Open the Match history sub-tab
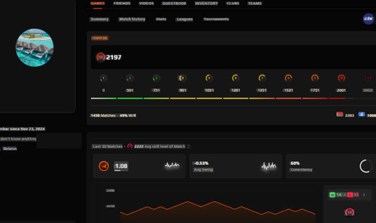376x223 pixels. 132,19
